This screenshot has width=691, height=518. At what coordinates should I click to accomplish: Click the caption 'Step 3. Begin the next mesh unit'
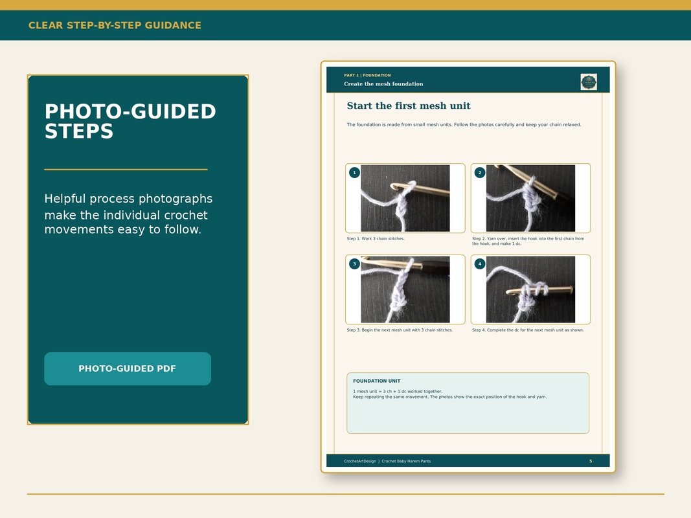(x=400, y=330)
